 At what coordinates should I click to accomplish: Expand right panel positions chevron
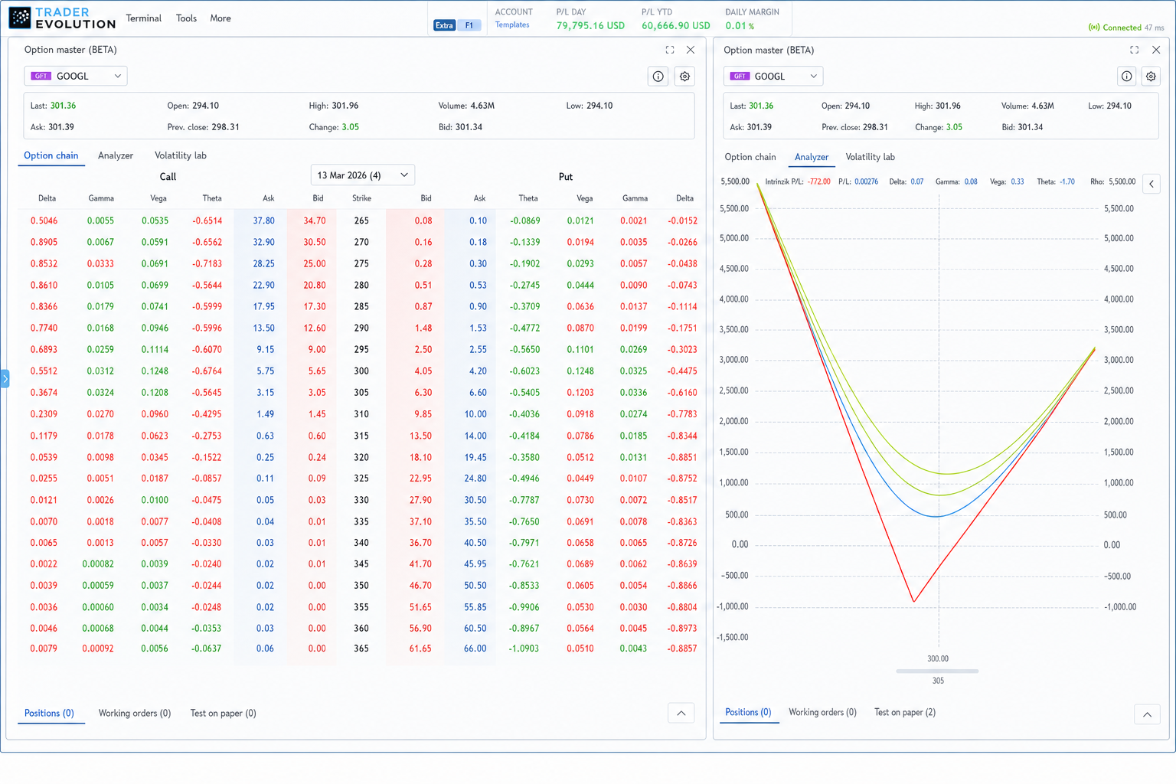coord(1147,714)
